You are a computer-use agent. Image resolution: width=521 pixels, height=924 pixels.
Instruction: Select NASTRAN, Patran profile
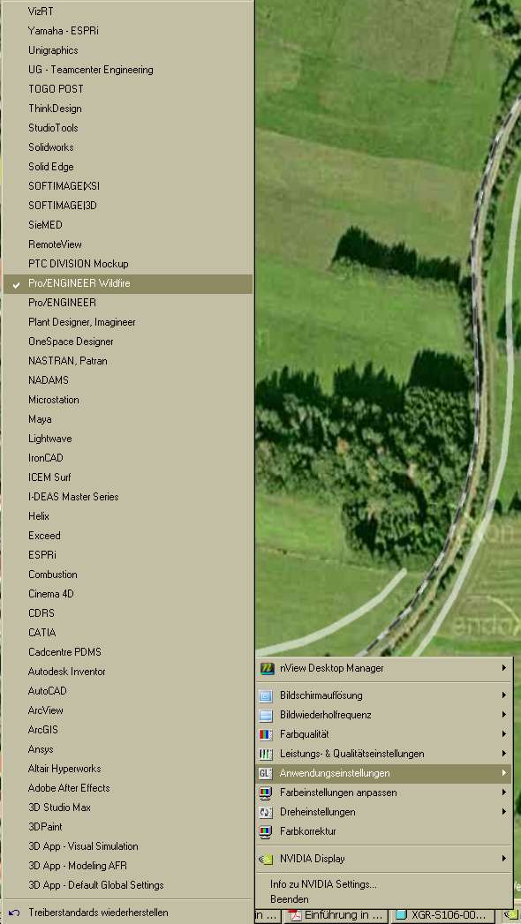128,361
